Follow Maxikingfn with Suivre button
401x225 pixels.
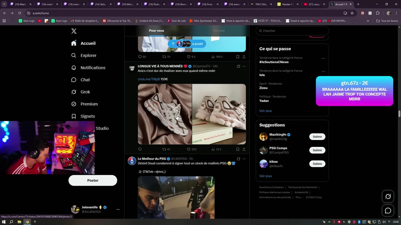(317, 137)
